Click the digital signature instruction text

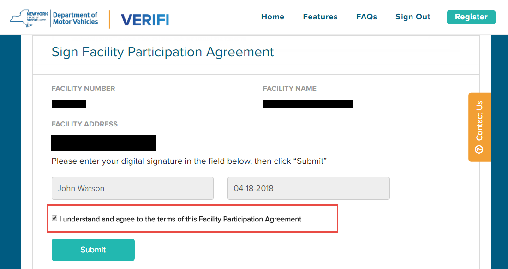pos(189,161)
